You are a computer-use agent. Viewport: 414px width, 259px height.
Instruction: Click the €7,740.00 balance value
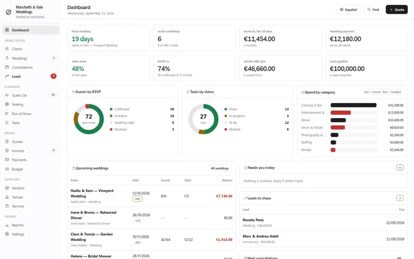[x=224, y=196]
